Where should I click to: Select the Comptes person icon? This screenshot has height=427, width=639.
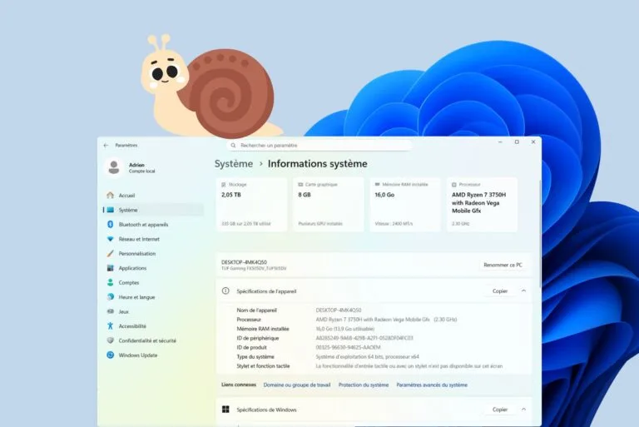[x=110, y=283]
